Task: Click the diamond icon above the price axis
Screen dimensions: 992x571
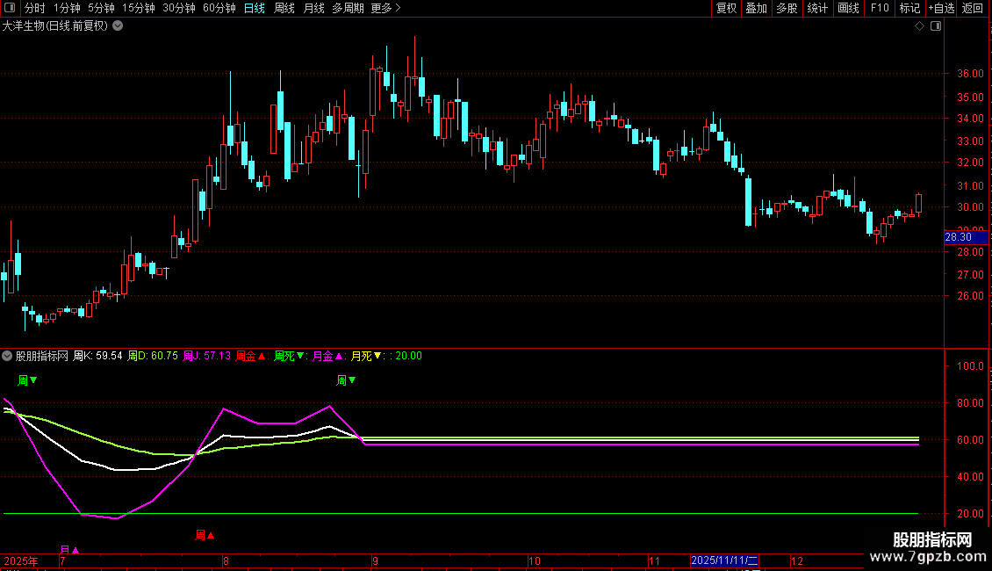Action: 919,26
